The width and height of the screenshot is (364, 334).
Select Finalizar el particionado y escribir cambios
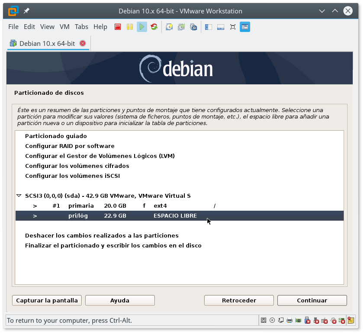click(180, 246)
